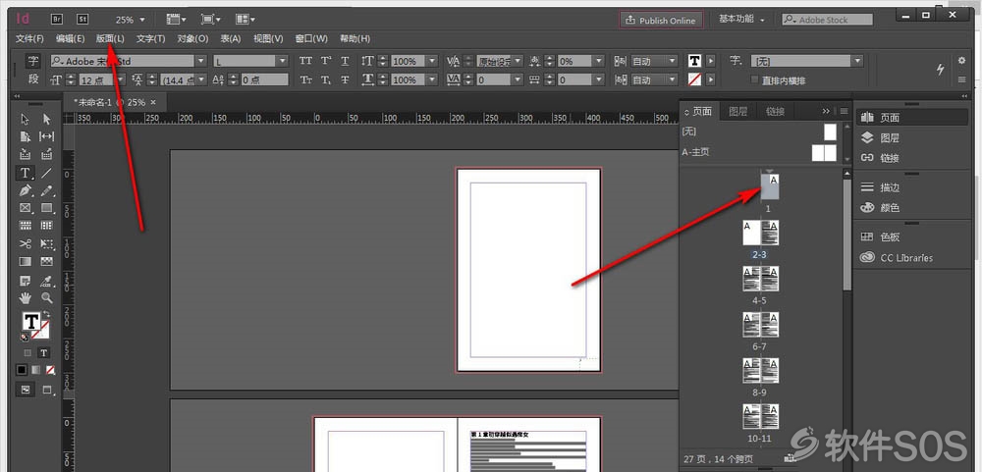Select the Page tool
Screen dimensions: 982x472
pos(26,136)
